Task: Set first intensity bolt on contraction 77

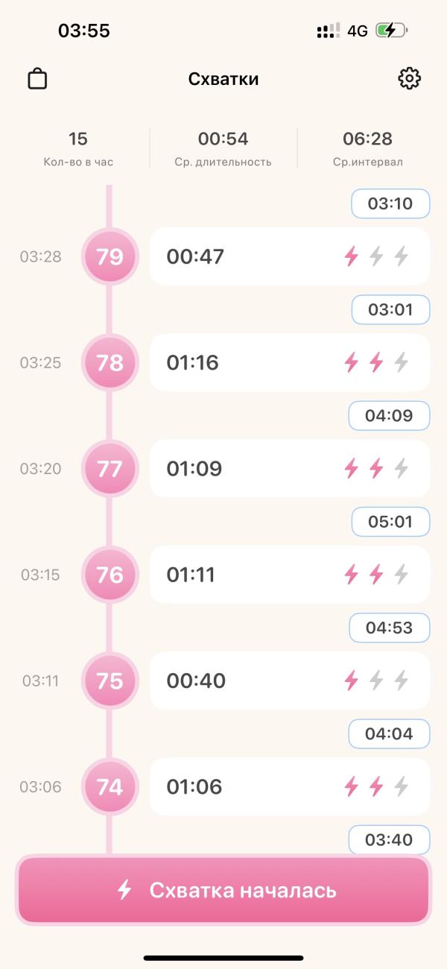Action: (x=351, y=469)
